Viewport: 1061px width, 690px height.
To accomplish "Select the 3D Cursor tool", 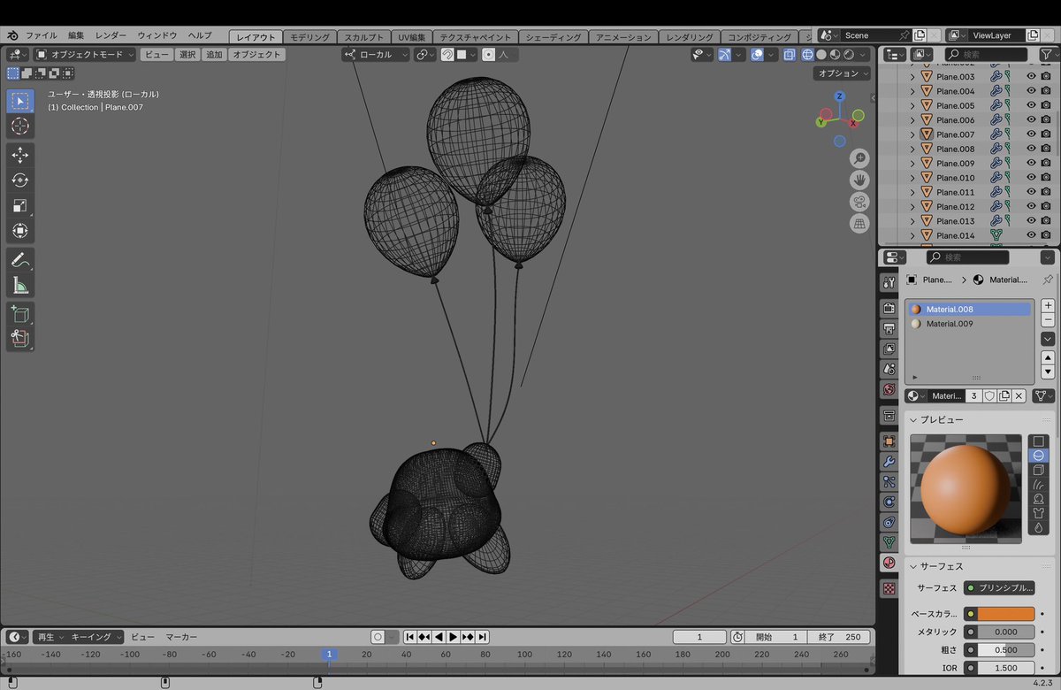I will click(x=19, y=126).
